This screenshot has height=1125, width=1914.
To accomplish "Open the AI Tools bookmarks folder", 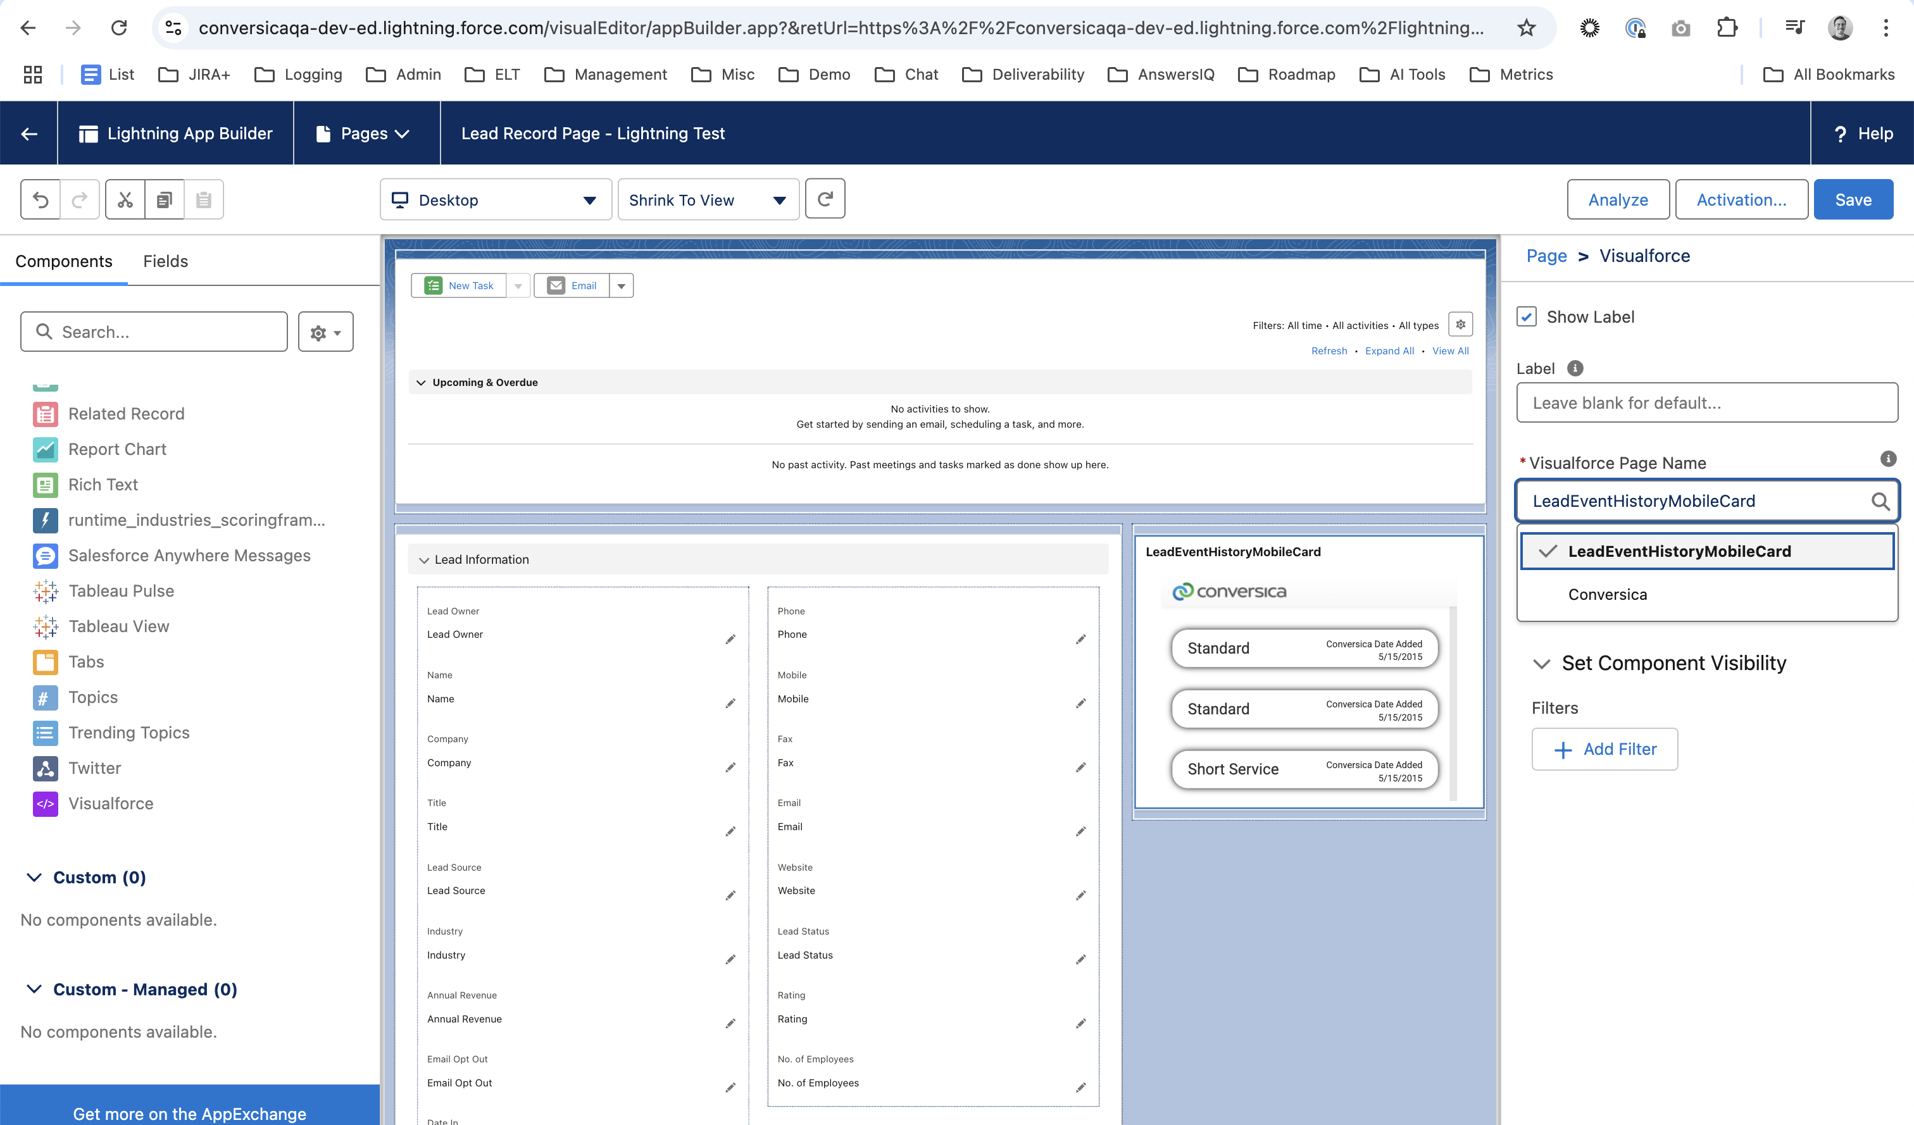I will point(1402,75).
